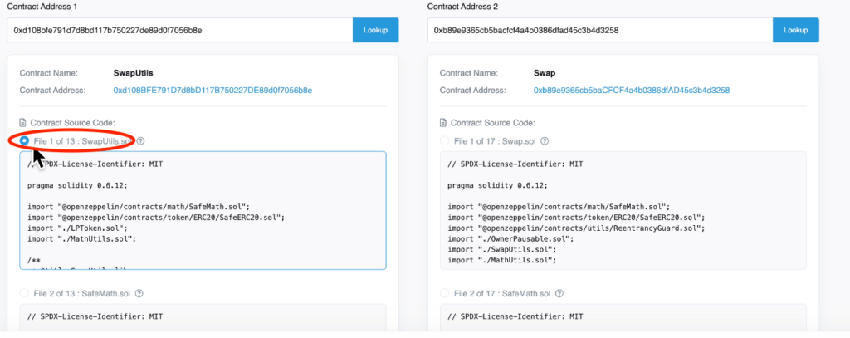
Task: Click help icon next to SwapUtils.sol
Action: pos(140,141)
